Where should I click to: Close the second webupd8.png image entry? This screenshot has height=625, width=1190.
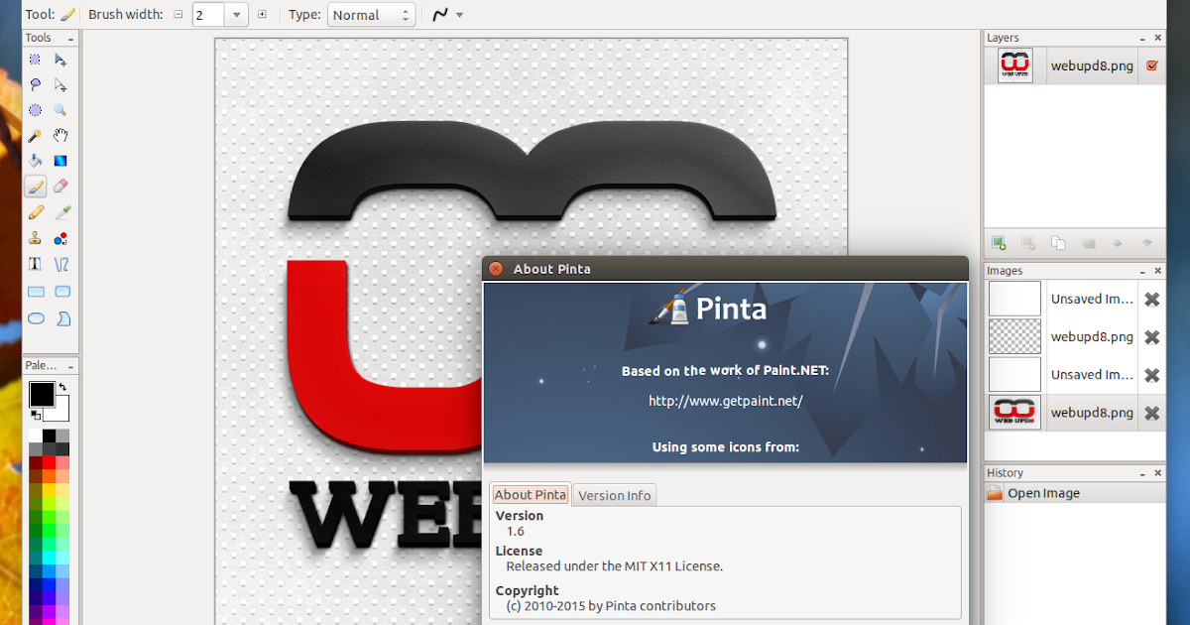pos(1150,413)
